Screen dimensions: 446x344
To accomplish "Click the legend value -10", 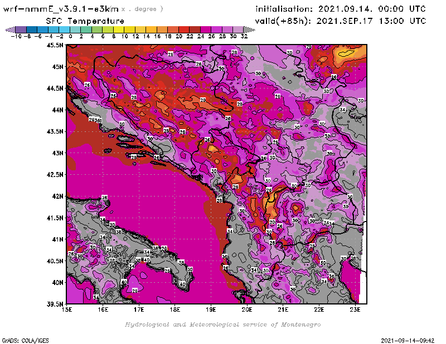I will [16, 36].
